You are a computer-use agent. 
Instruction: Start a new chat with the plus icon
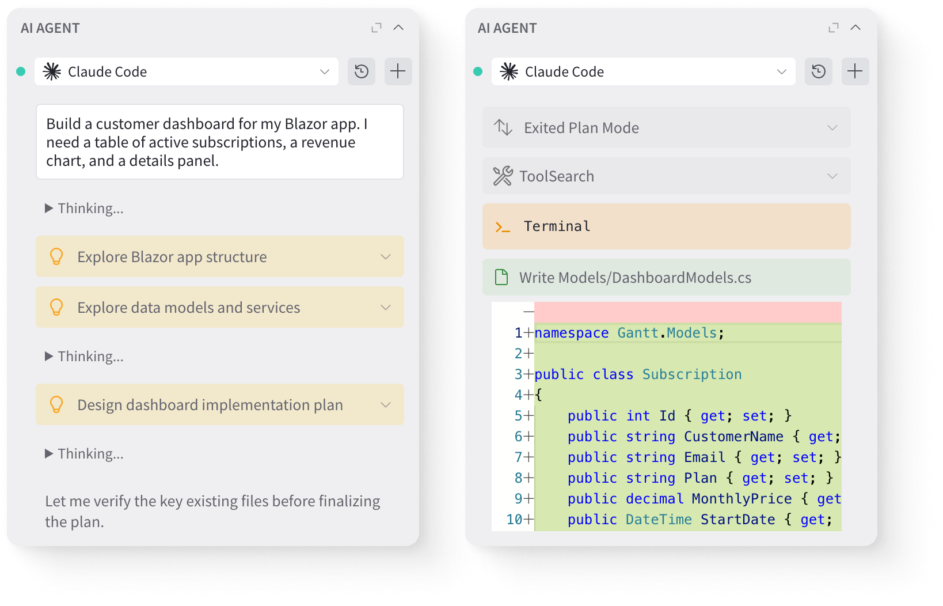click(x=398, y=71)
